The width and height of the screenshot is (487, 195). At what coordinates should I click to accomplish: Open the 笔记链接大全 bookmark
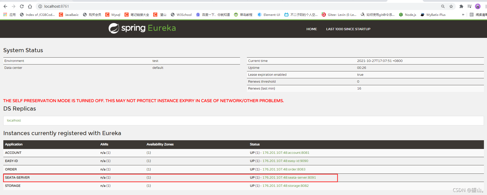137,15
